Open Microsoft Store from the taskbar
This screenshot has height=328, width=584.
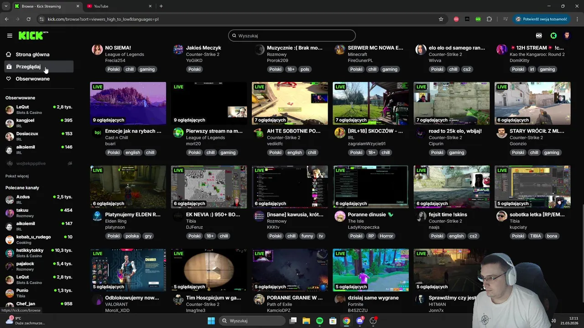[x=333, y=321]
